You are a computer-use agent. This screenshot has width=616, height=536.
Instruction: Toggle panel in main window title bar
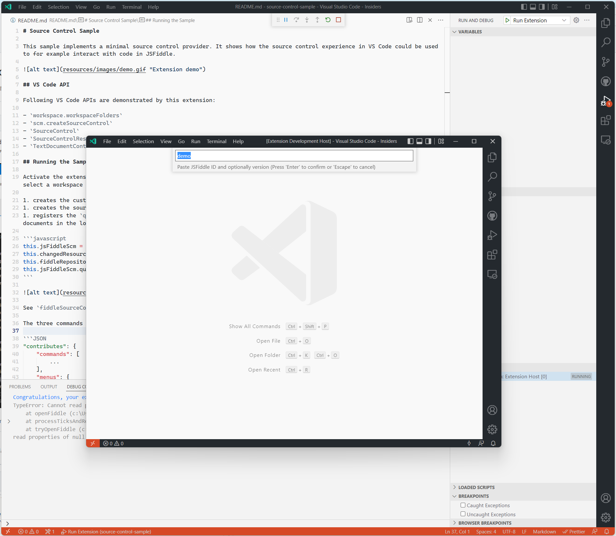533,7
